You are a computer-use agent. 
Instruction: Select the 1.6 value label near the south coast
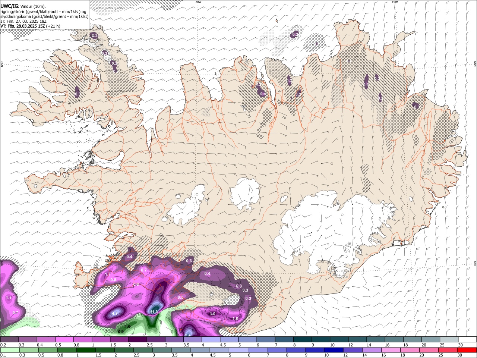tap(235, 318)
